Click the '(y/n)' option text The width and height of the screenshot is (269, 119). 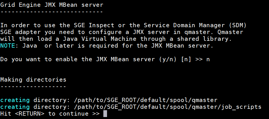pyautogui.click(x=168, y=59)
